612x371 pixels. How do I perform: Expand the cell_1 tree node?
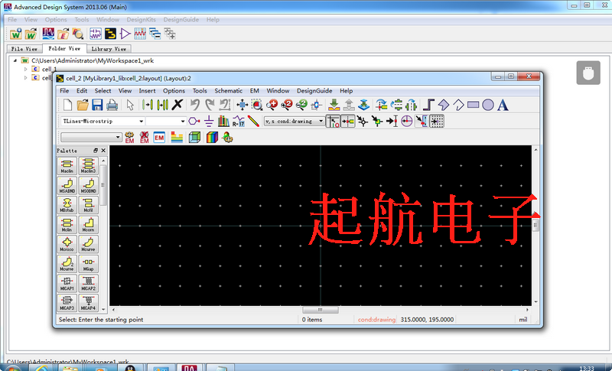26,69
